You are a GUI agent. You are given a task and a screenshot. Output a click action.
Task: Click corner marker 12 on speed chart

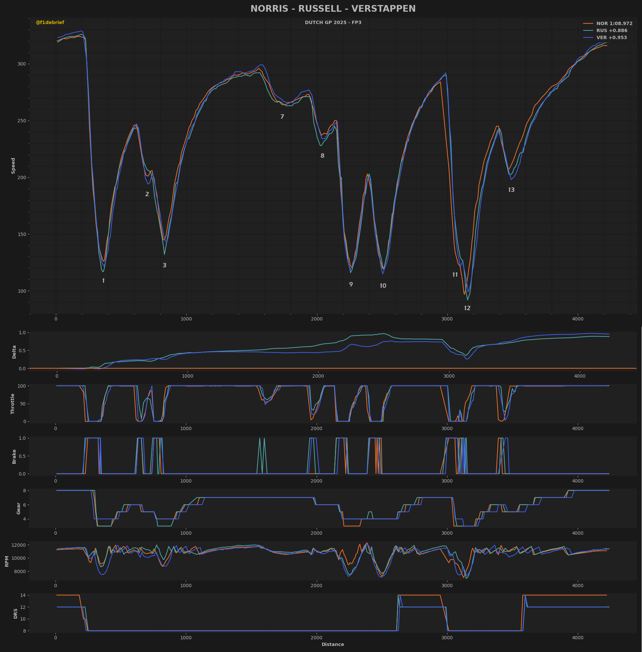coord(467,308)
